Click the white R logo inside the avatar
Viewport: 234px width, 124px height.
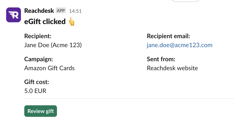pos(14,15)
